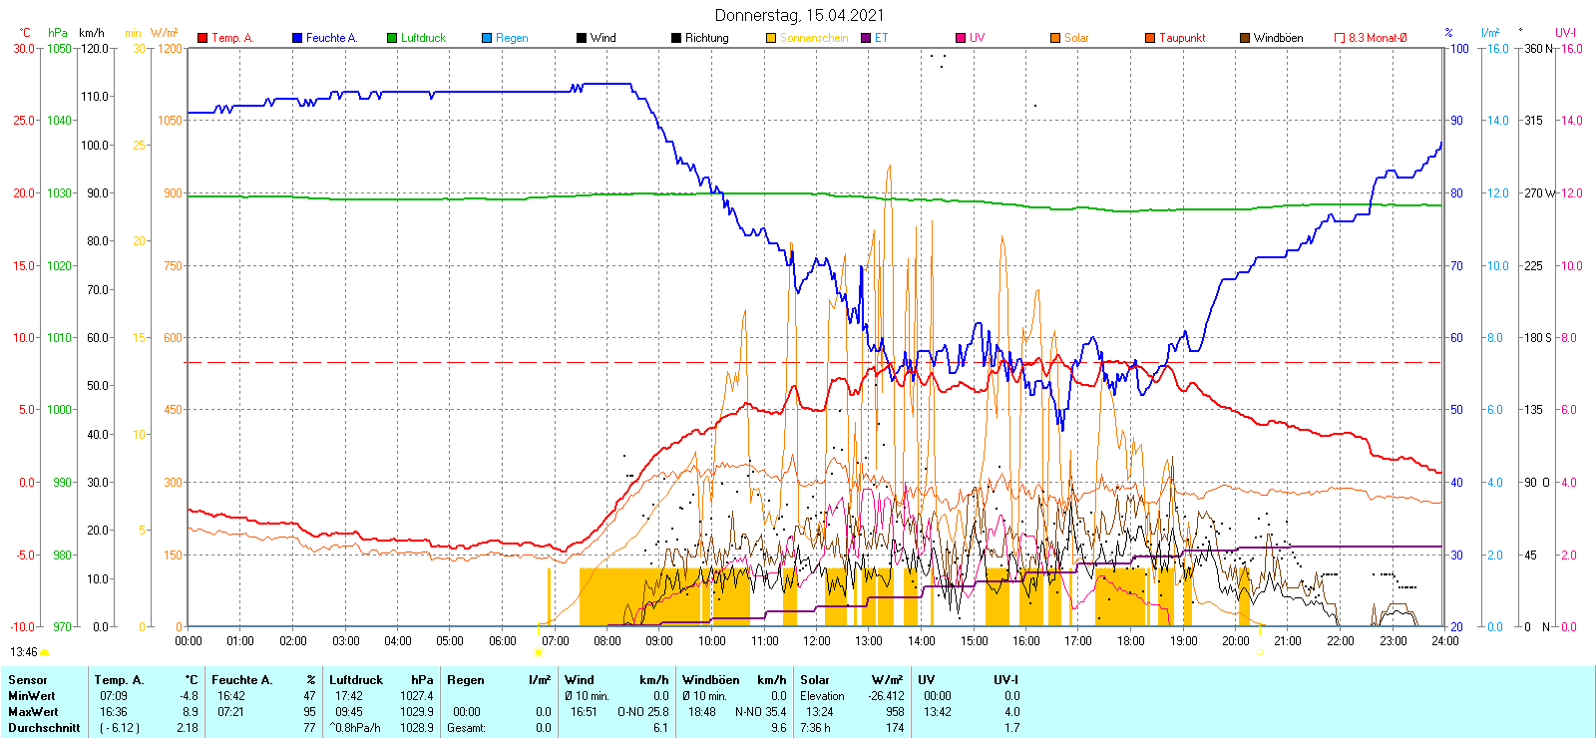Click the gust time 18:48
Image resolution: width=1596 pixels, height=738 pixels.
[x=702, y=712]
